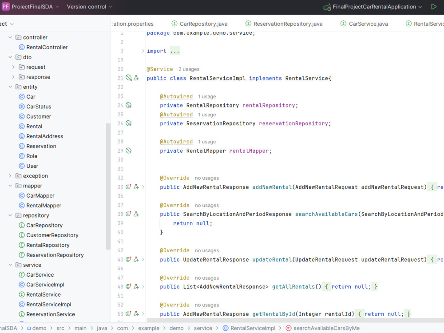Expand the response folder

click(13, 77)
